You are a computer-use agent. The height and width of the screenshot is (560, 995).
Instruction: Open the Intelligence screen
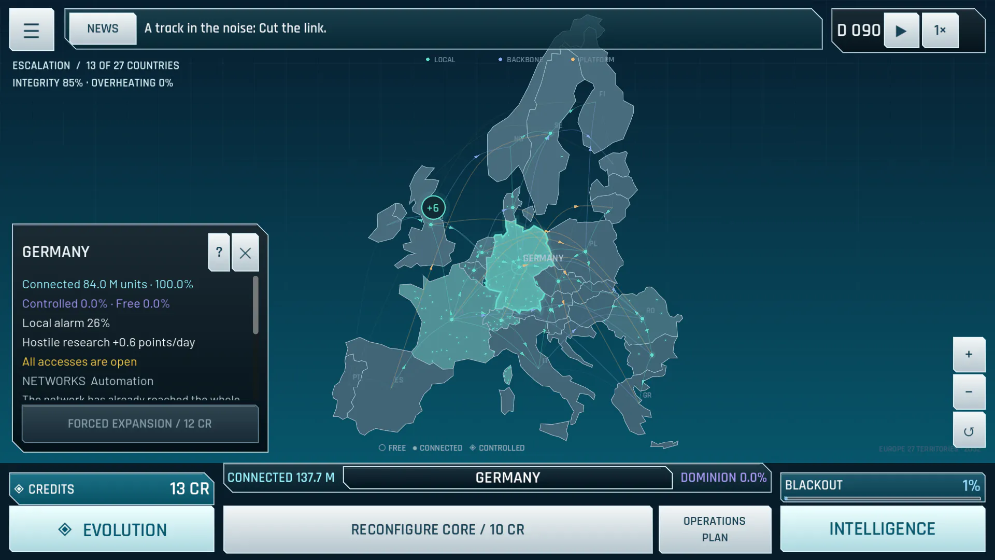click(x=883, y=529)
